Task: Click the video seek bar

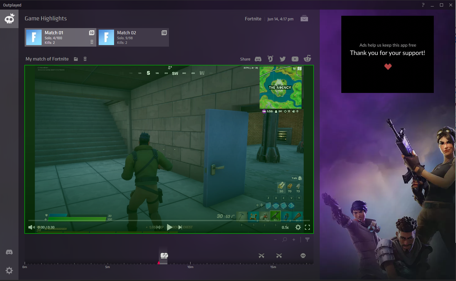Action: click(x=169, y=220)
